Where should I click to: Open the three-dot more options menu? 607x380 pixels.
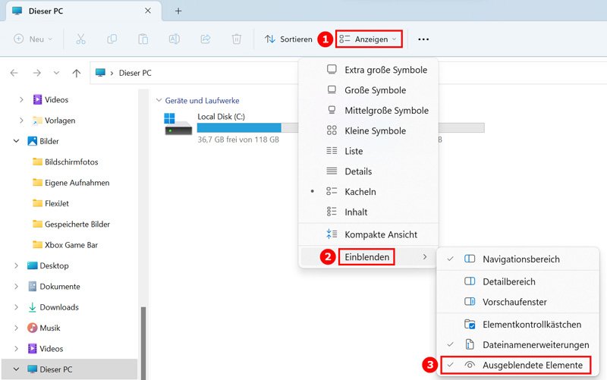423,39
